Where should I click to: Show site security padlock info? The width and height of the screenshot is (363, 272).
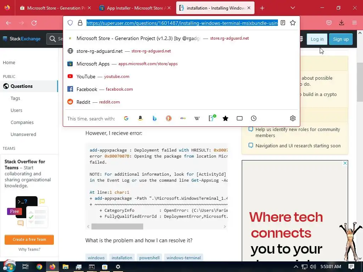point(80,23)
